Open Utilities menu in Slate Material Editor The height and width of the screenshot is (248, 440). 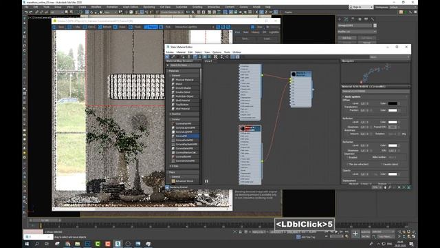[x=236, y=52]
